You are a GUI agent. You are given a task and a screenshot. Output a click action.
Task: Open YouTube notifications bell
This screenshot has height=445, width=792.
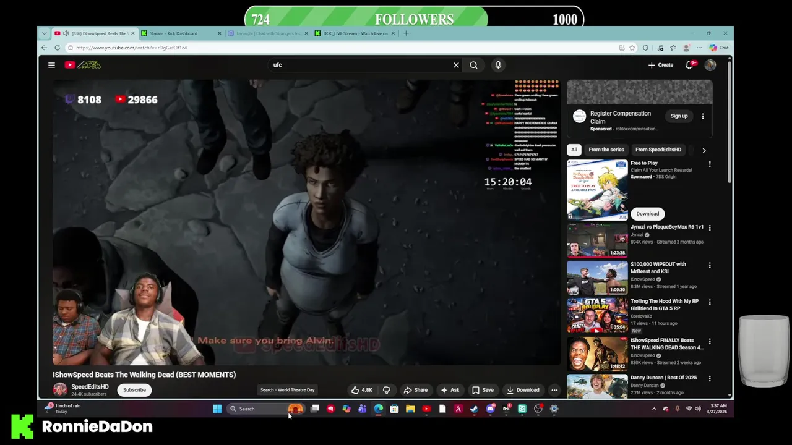(690, 65)
